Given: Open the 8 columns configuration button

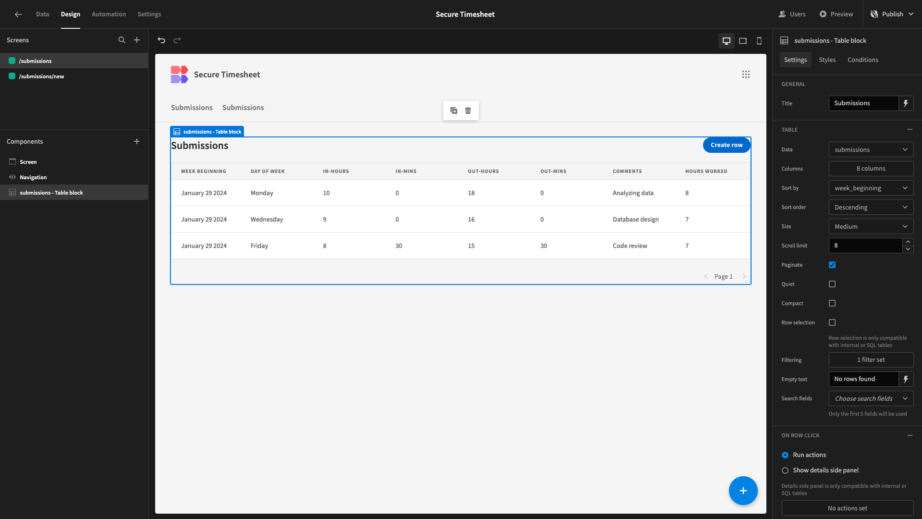Looking at the screenshot, I should click(871, 169).
